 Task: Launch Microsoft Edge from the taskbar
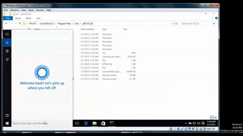coord(86,123)
